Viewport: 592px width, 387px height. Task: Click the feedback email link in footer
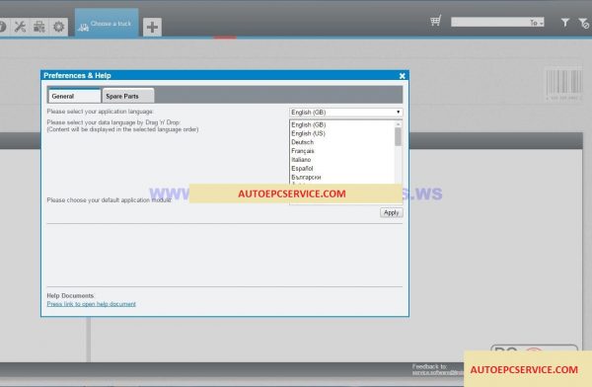pyautogui.click(x=438, y=372)
